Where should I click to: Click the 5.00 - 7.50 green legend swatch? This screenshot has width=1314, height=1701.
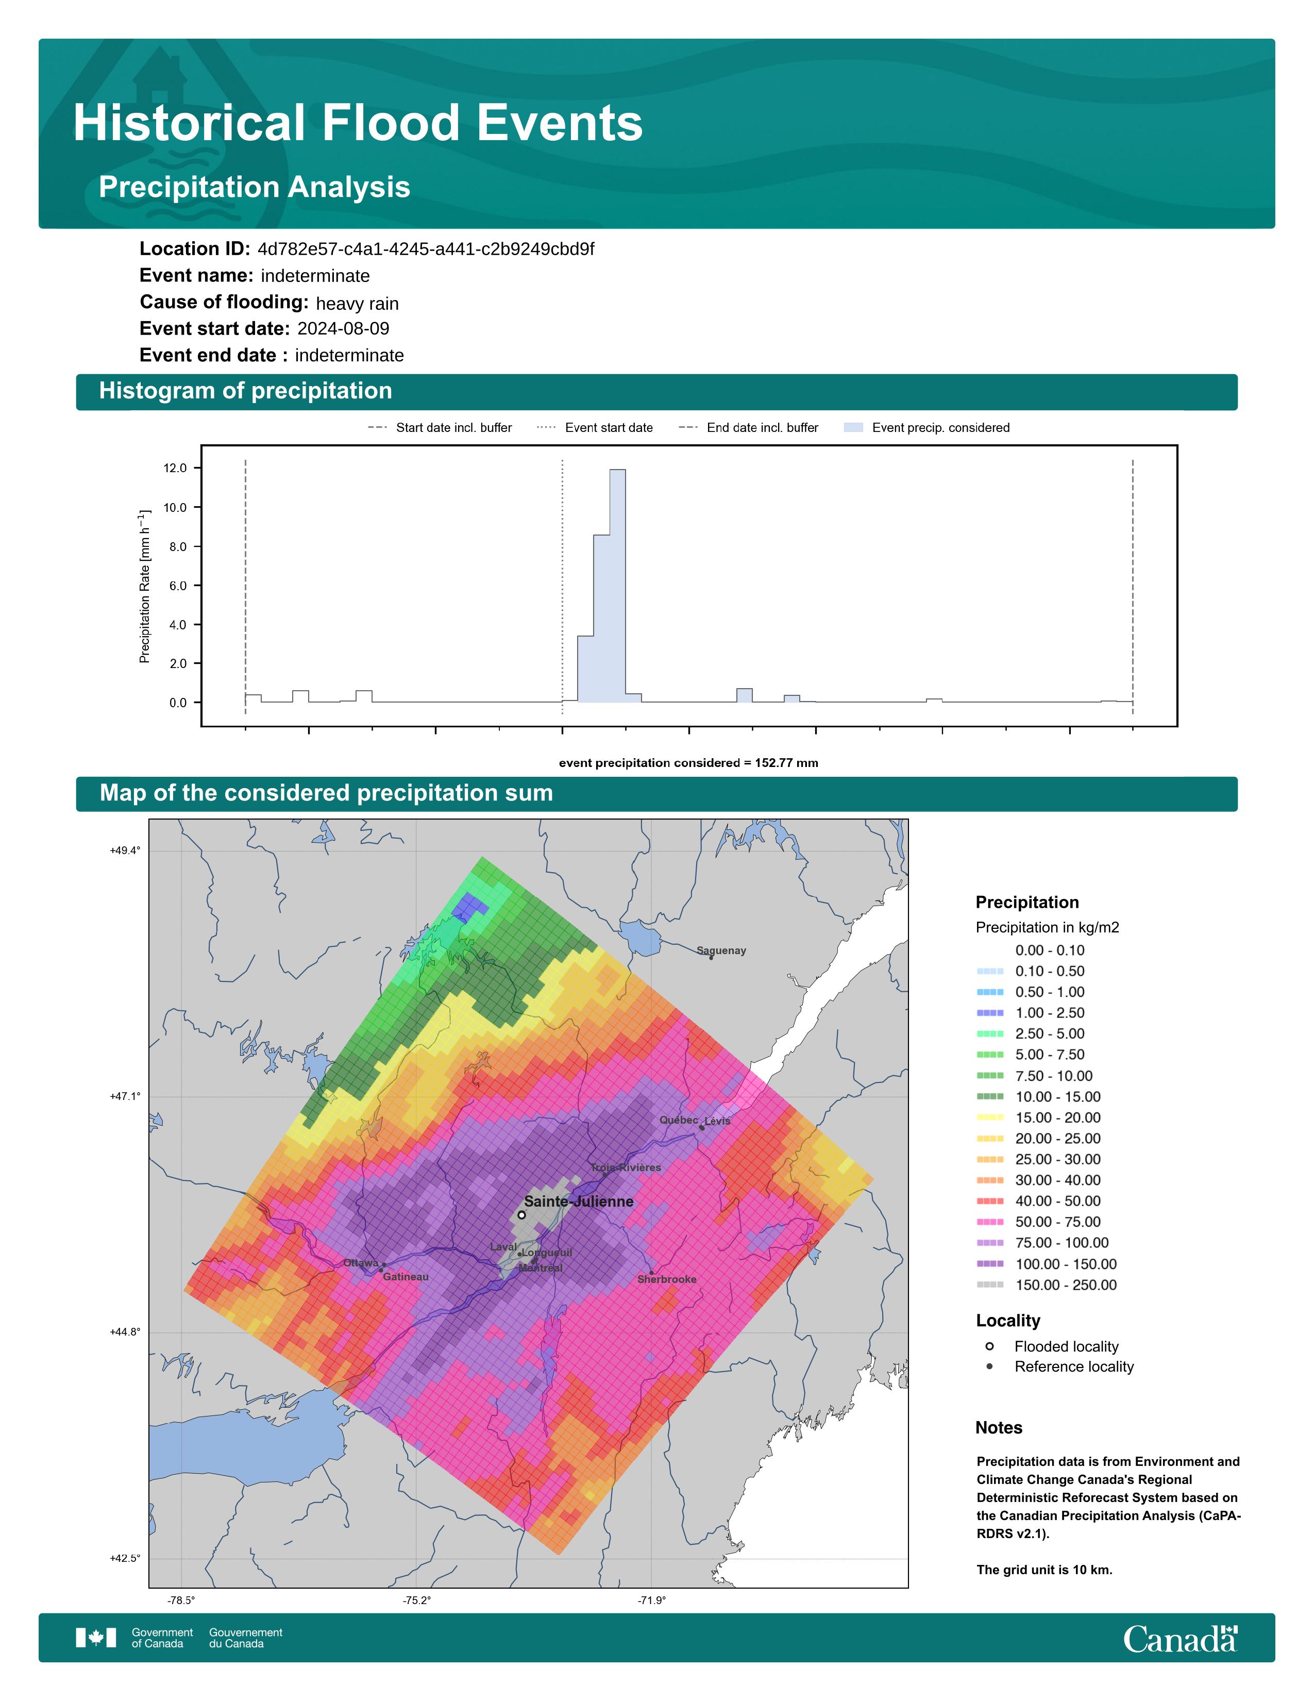tap(990, 1054)
